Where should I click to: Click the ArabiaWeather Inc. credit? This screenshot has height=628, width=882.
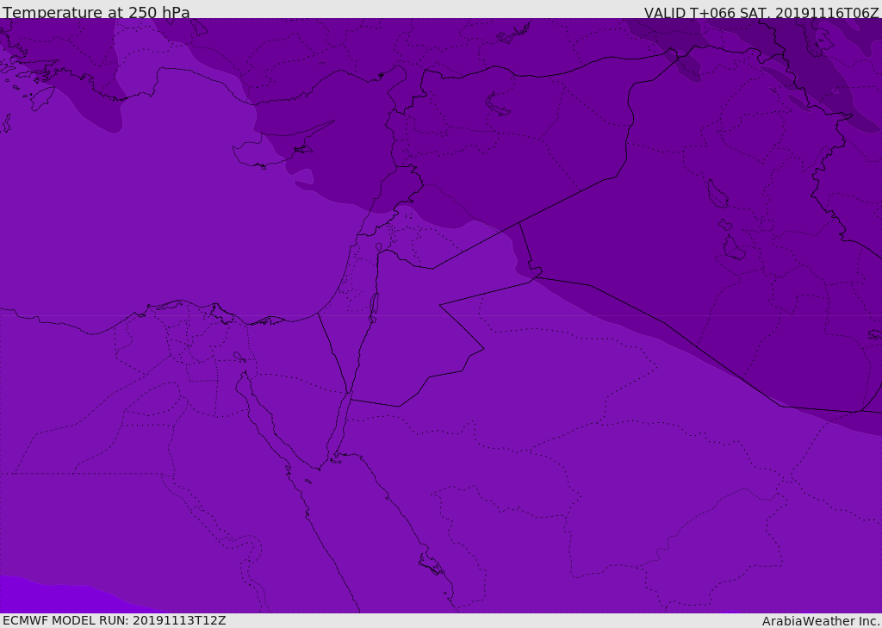(820, 621)
